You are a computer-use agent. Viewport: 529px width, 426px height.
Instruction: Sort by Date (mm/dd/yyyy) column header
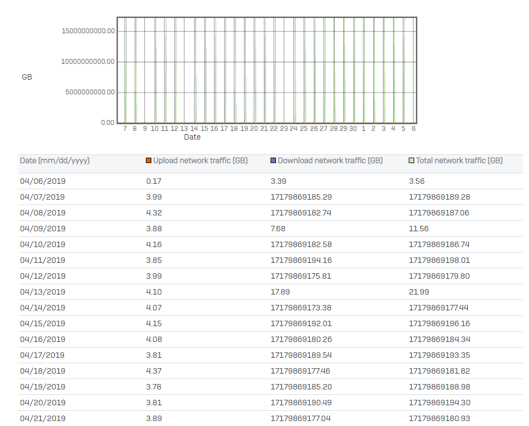[55, 161]
